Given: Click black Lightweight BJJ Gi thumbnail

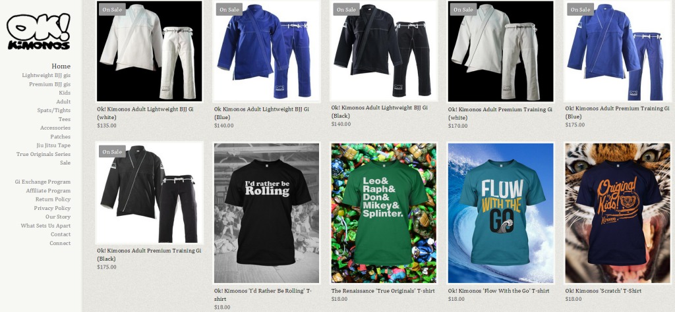Looking at the screenshot, I should point(384,51).
